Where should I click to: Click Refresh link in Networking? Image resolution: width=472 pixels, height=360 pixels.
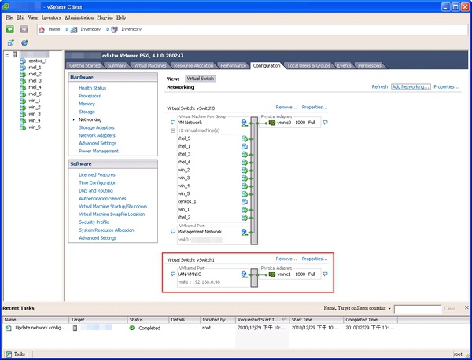click(380, 87)
